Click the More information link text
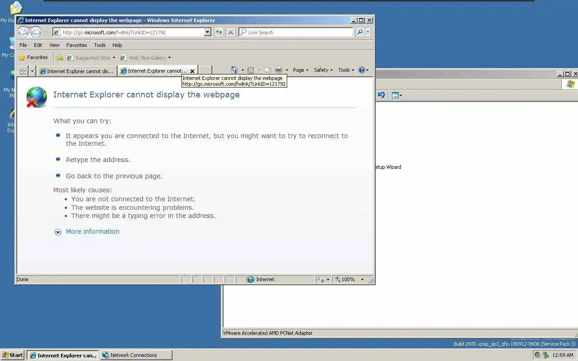This screenshot has width=578, height=361. 93,231
